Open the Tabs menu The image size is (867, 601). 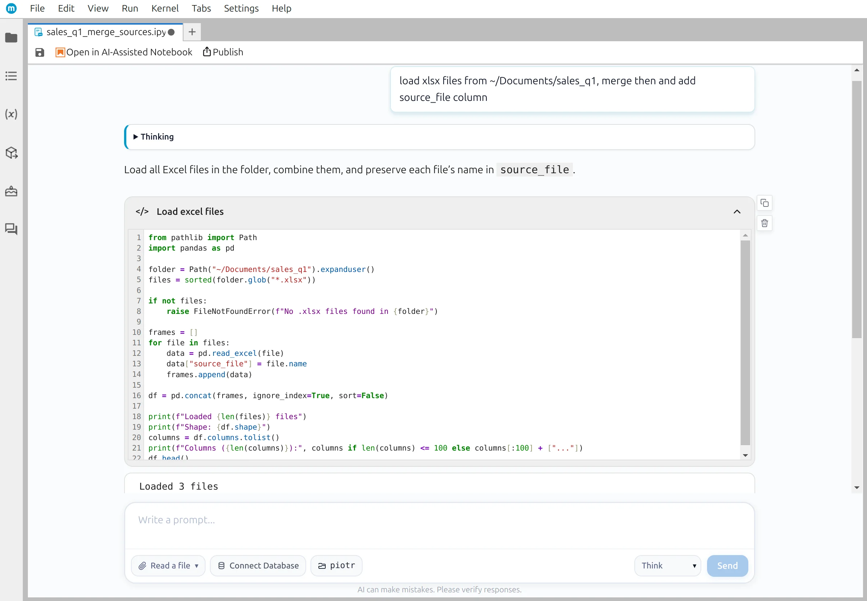click(x=201, y=8)
